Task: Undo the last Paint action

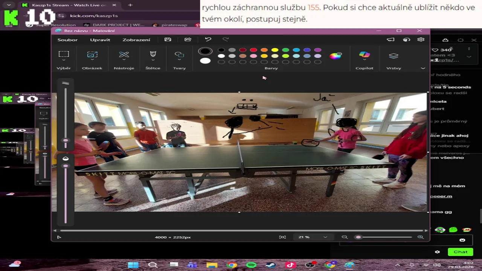Action: point(208,40)
